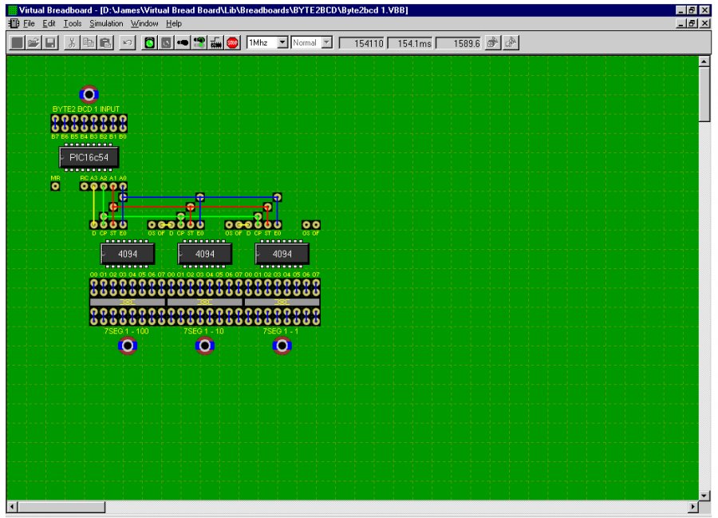Open the Window menu
This screenshot has width=718, height=518.
click(x=144, y=23)
